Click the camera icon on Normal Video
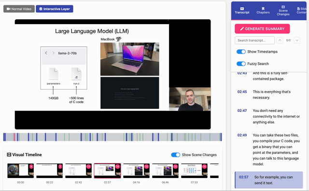Screen dimensions: 309x191 tap(9, 9)
